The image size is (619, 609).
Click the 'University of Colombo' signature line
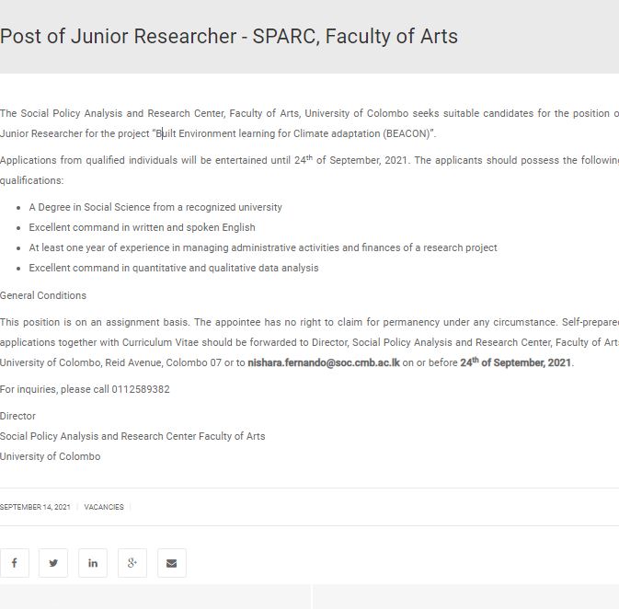click(x=51, y=456)
